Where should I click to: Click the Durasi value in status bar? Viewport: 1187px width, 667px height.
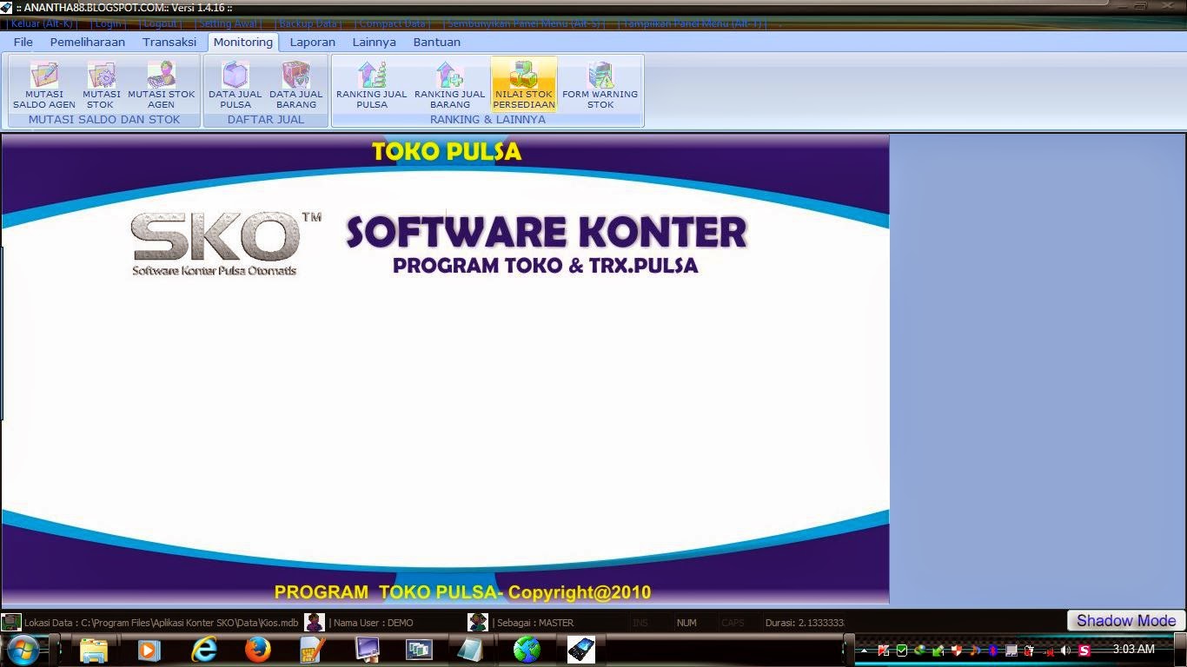[805, 623]
